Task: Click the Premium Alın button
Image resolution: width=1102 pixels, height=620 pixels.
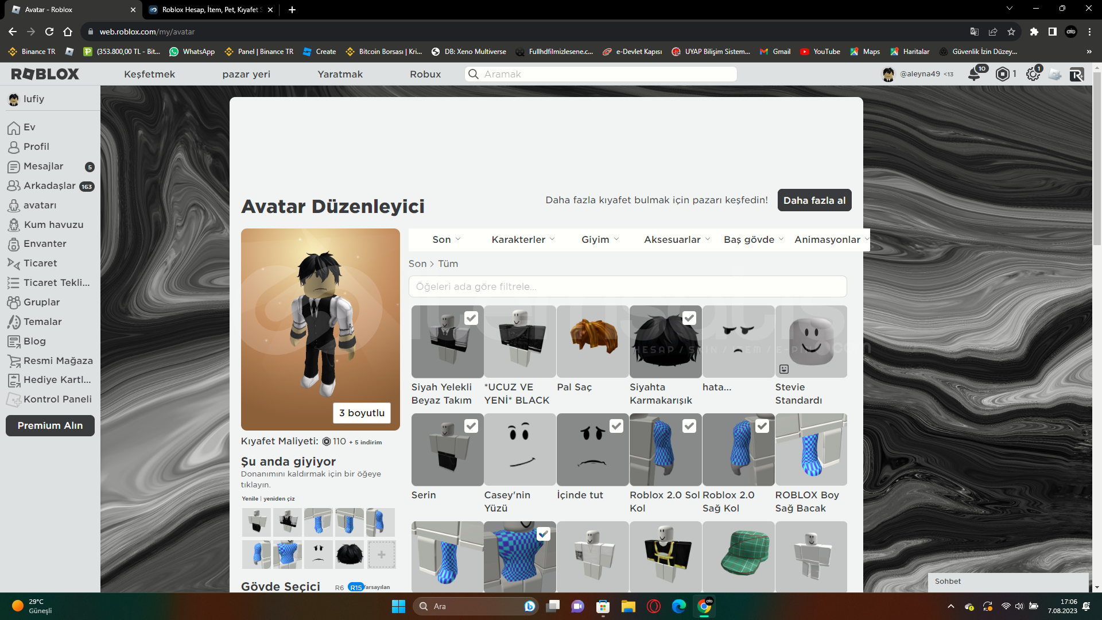Action: 50,426
